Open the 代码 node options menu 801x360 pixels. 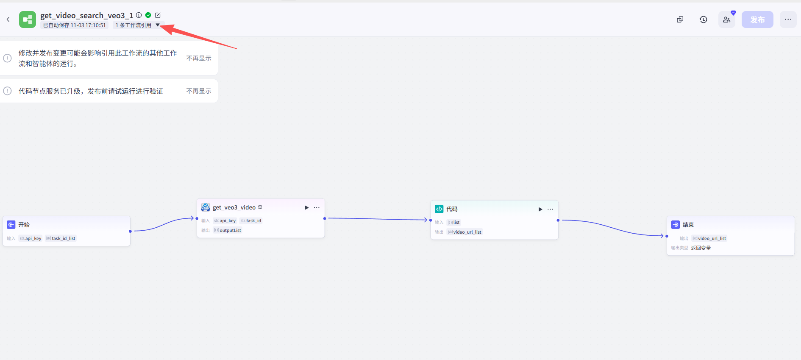coord(550,209)
